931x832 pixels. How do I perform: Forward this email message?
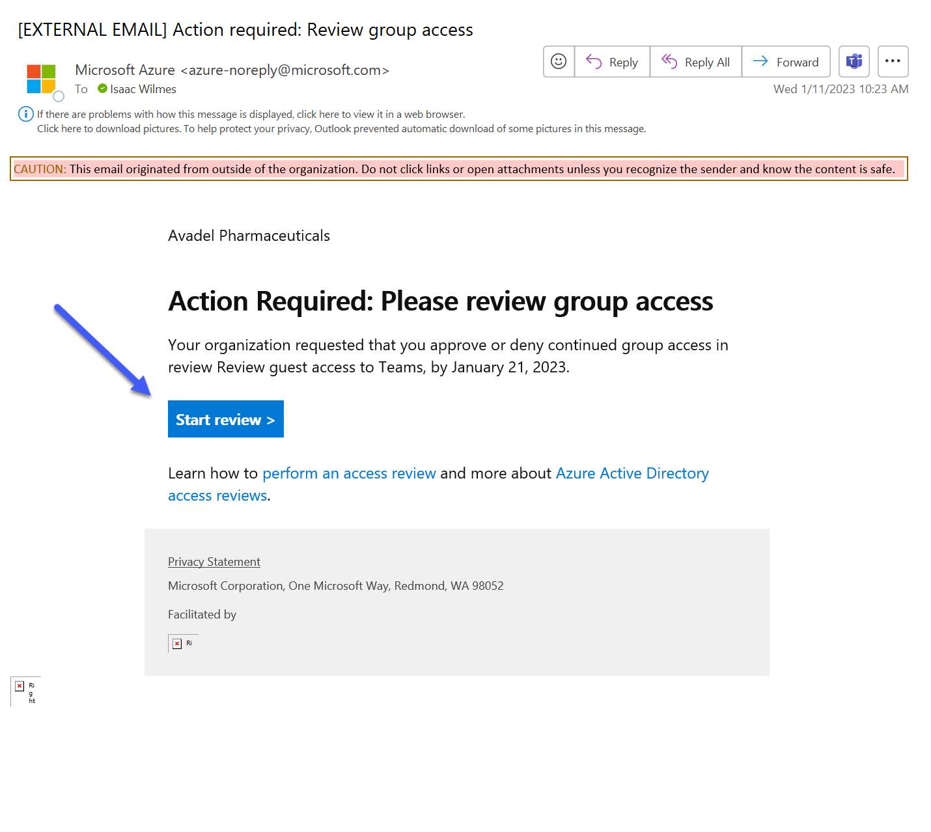point(786,62)
